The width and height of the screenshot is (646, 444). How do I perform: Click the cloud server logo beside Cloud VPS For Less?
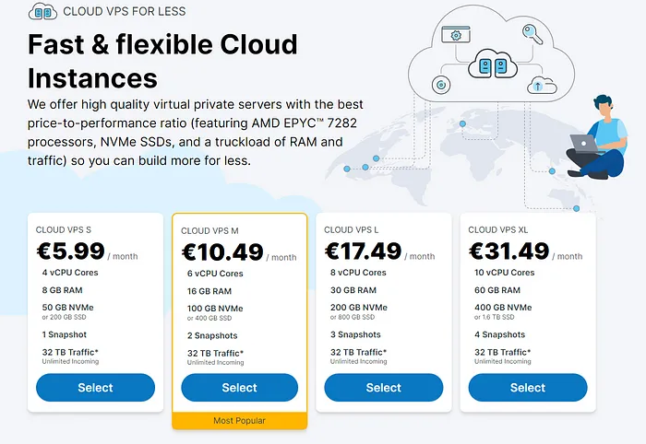(x=42, y=11)
